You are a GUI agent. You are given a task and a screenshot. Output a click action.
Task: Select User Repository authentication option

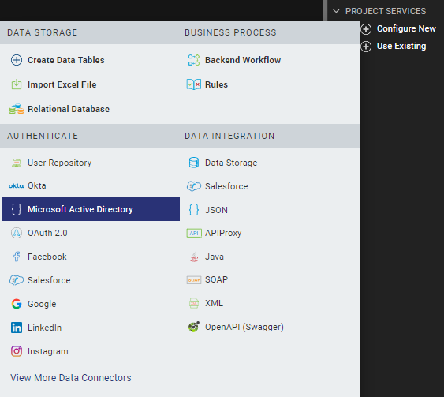pos(59,163)
